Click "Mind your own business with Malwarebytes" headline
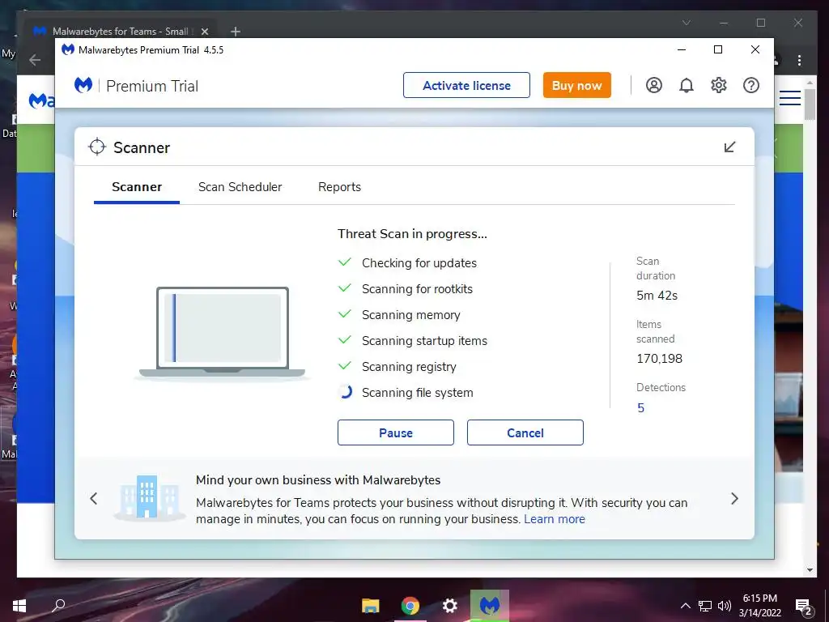The height and width of the screenshot is (622, 829). coord(317,480)
